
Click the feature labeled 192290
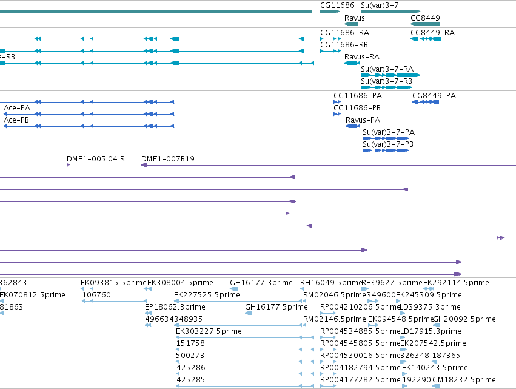coord(405,387)
